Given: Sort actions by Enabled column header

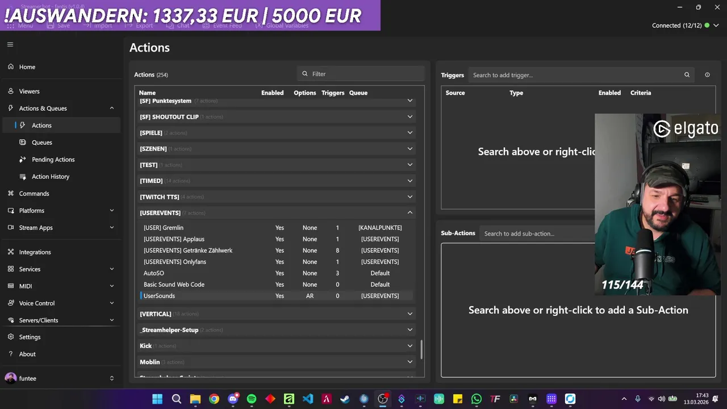Looking at the screenshot, I should 272,93.
